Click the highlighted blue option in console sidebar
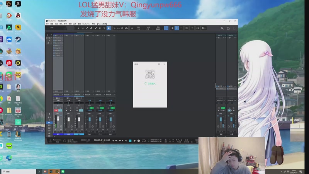The height and width of the screenshot is (174, 309). coord(49,123)
